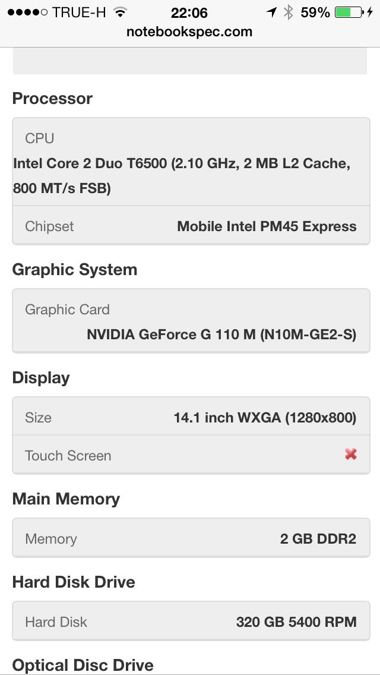Tap the Bluetooth status icon

pos(289,12)
